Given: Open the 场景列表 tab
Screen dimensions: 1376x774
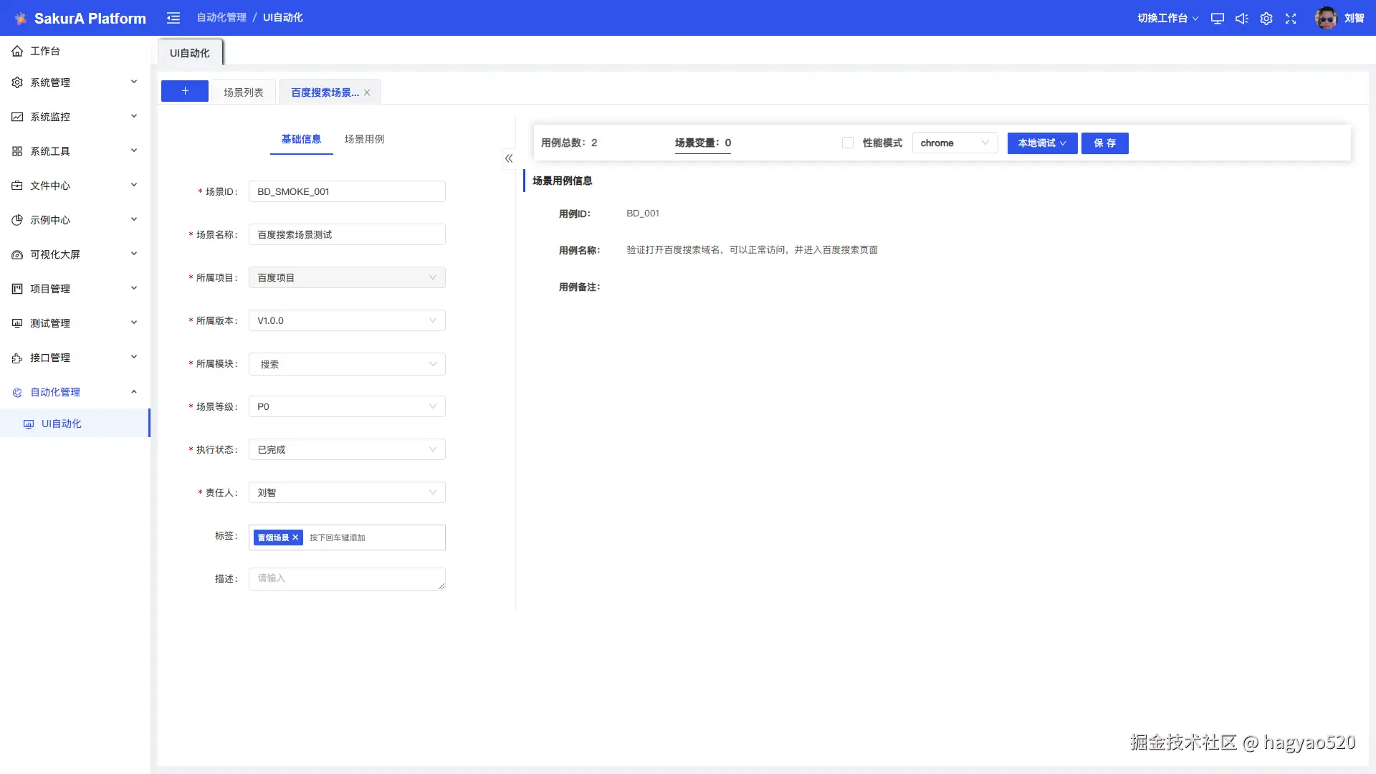Looking at the screenshot, I should tap(244, 92).
